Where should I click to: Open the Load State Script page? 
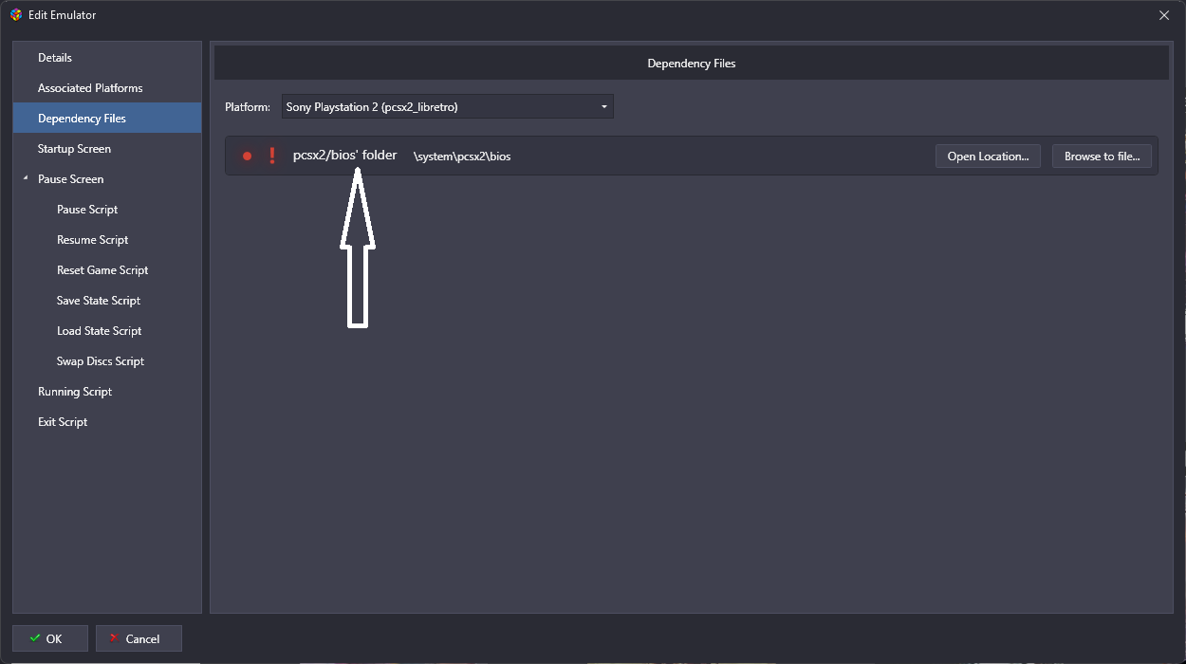107,331
